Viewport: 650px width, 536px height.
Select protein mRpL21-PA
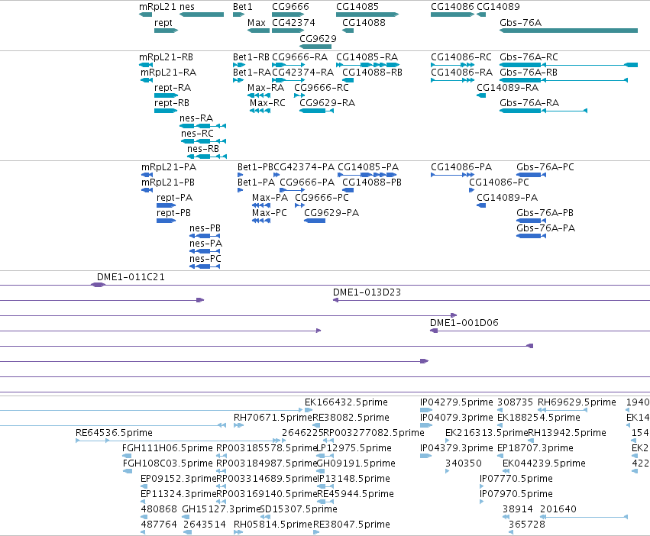point(169,167)
